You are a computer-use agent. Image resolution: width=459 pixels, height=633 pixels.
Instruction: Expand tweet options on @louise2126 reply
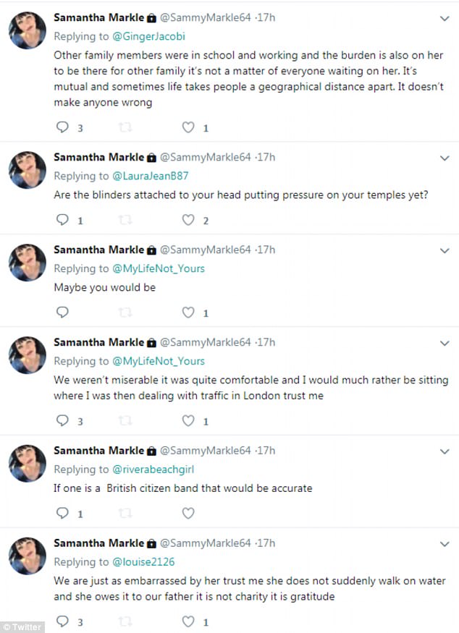pos(445,544)
